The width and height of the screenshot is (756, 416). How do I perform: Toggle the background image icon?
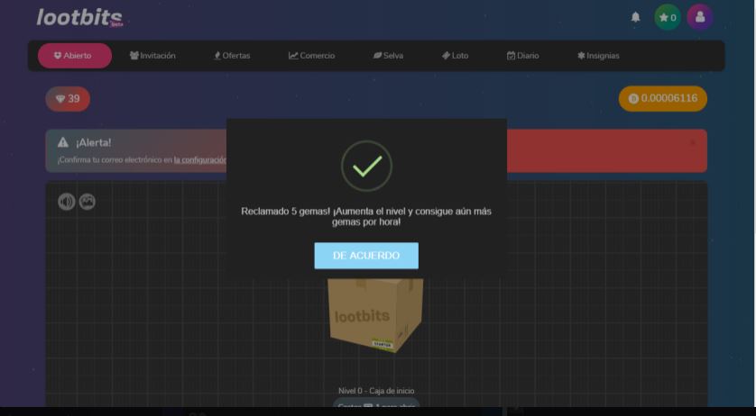(88, 202)
